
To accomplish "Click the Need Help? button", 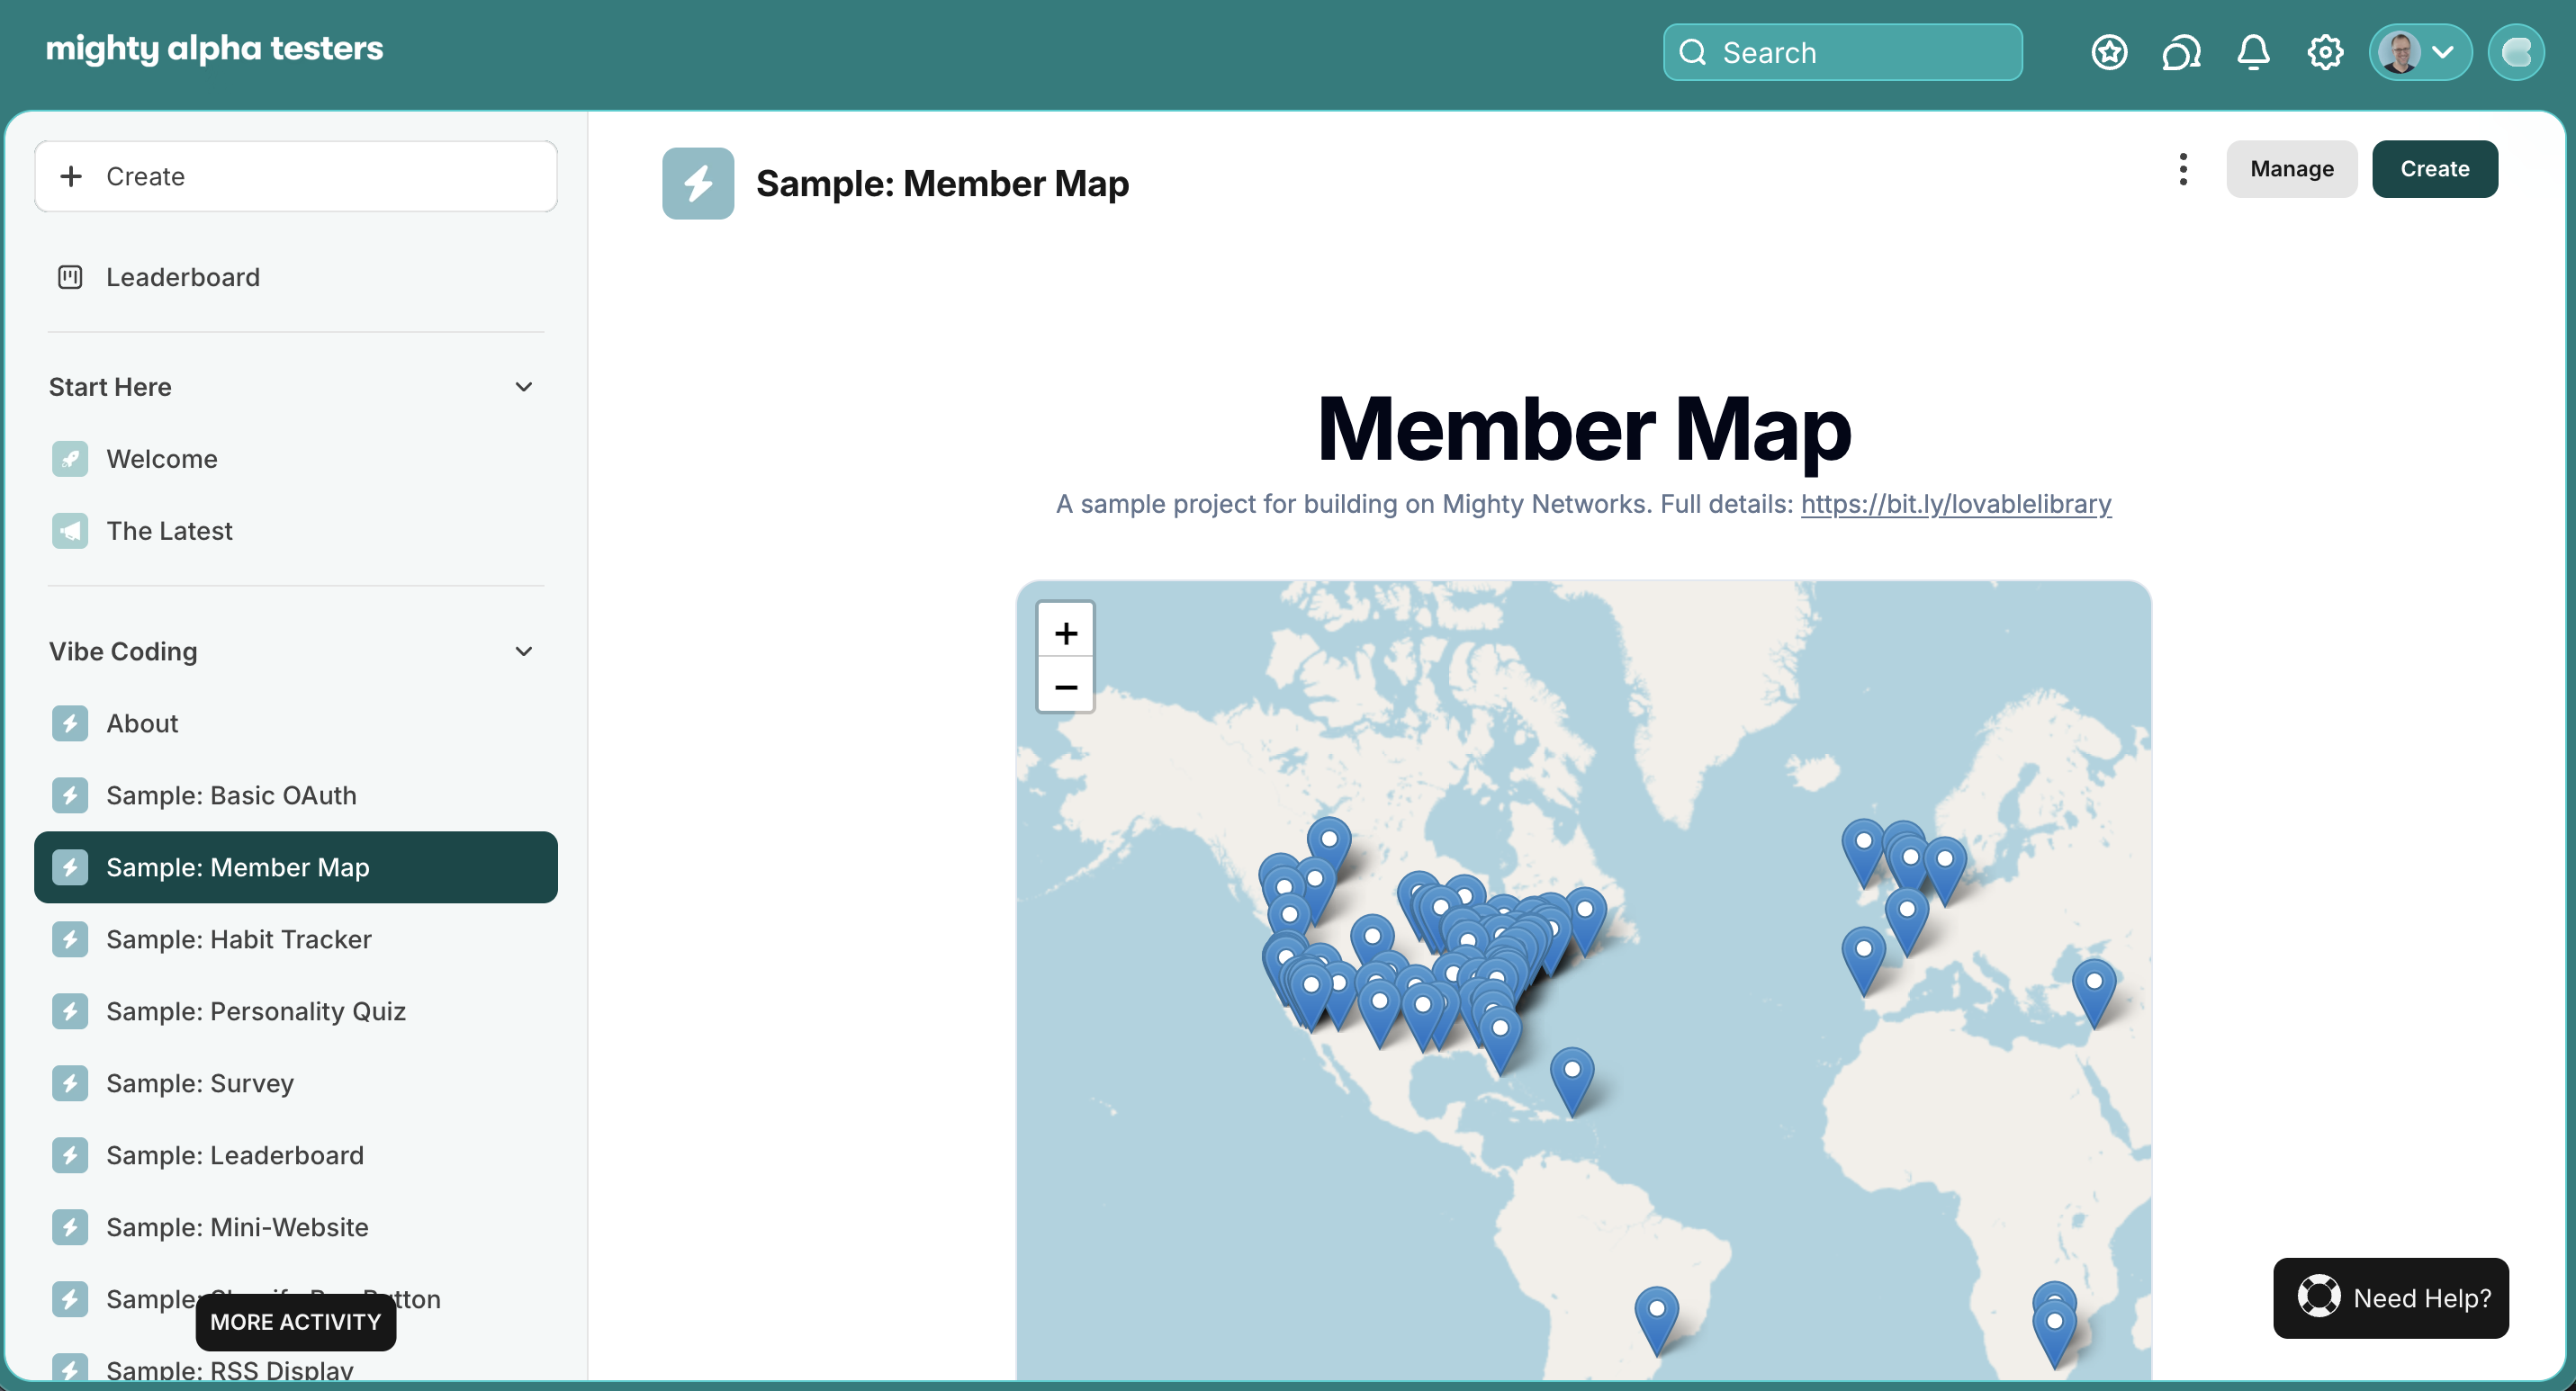I will tap(2391, 1297).
